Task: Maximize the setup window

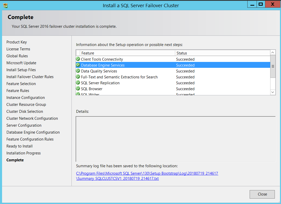Action: coord(261,4)
